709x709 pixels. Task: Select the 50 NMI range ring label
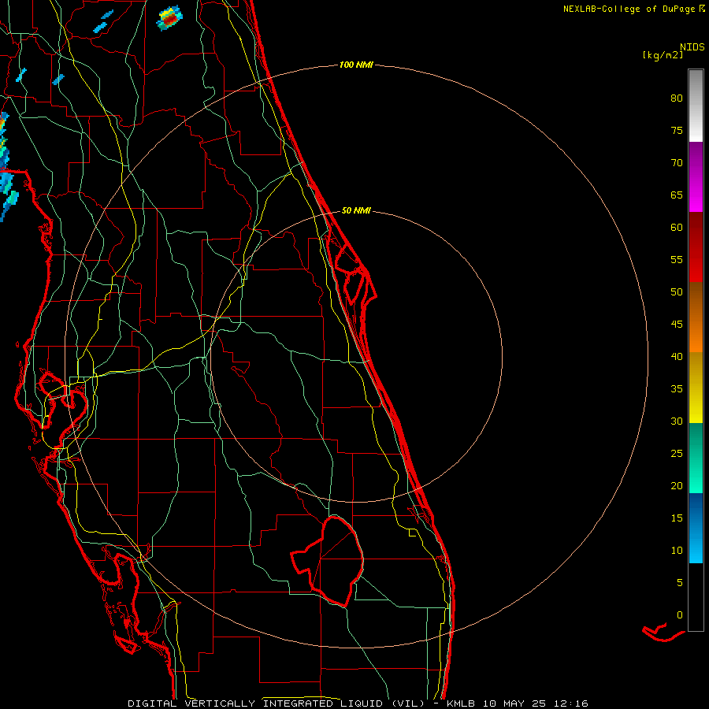(356, 210)
